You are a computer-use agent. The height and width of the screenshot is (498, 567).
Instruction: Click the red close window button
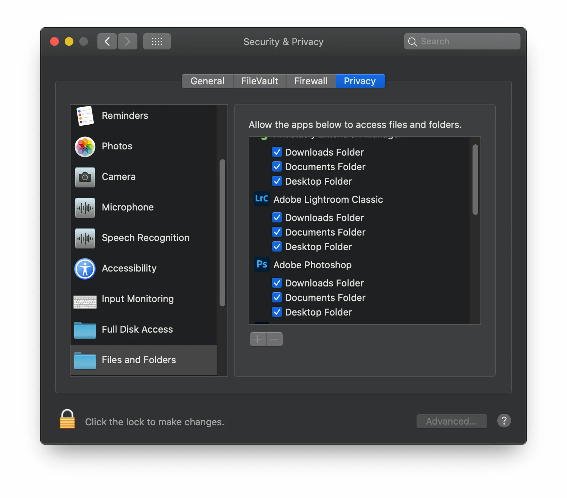pyautogui.click(x=55, y=41)
